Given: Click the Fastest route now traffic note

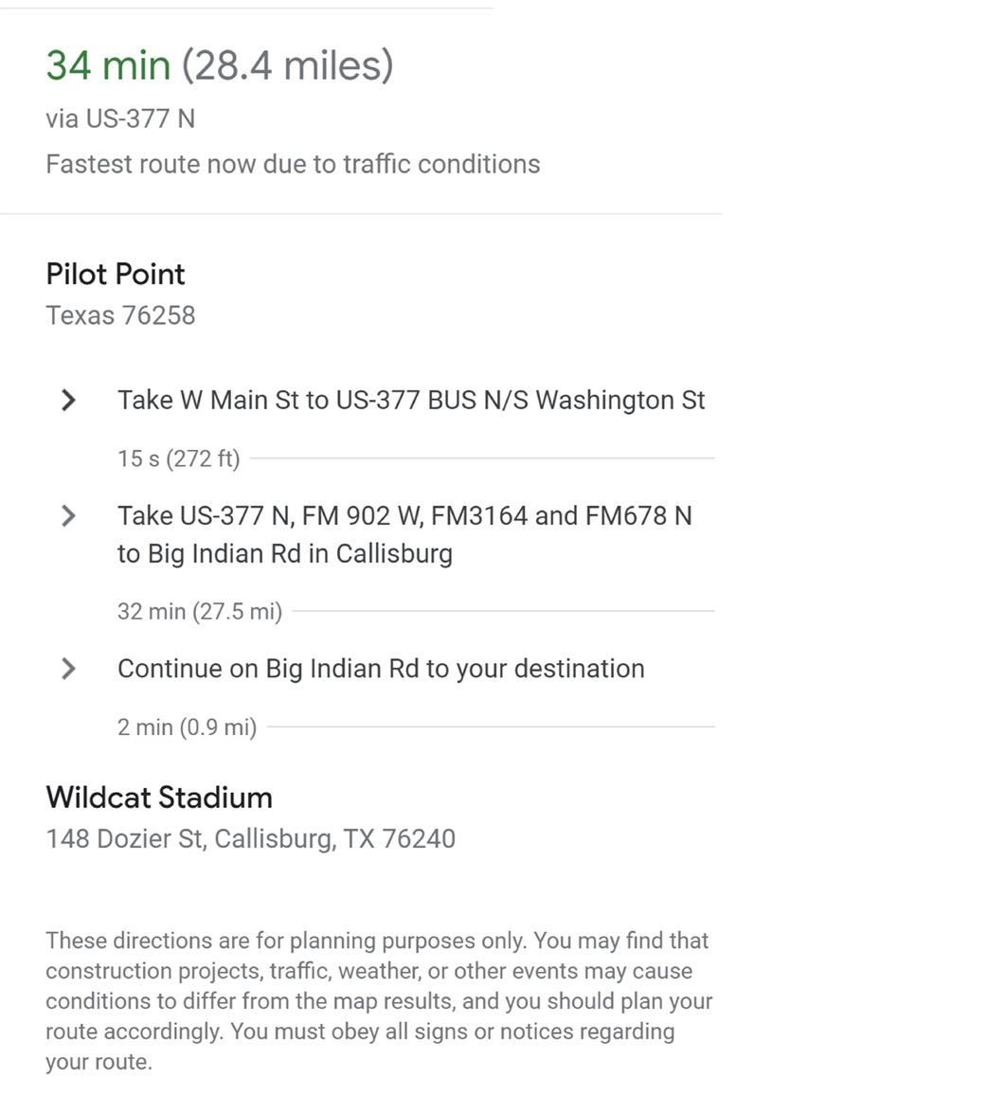Looking at the screenshot, I should pos(294,164).
